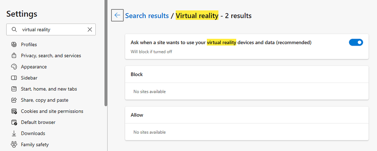Click the Allow section header

click(x=137, y=115)
